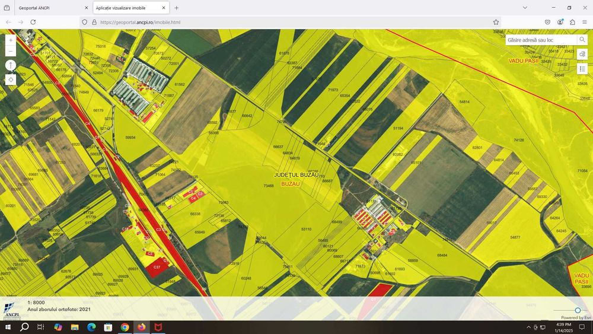Image resolution: width=593 pixels, height=334 pixels.
Task: Expand the list all tabs chevron
Action: (525, 8)
